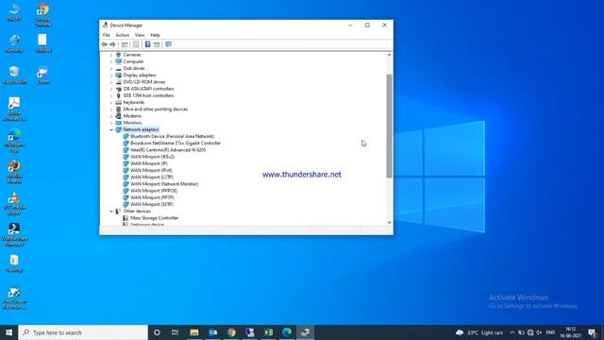Open Outlook from the taskbar
604x340 pixels.
click(x=212, y=332)
